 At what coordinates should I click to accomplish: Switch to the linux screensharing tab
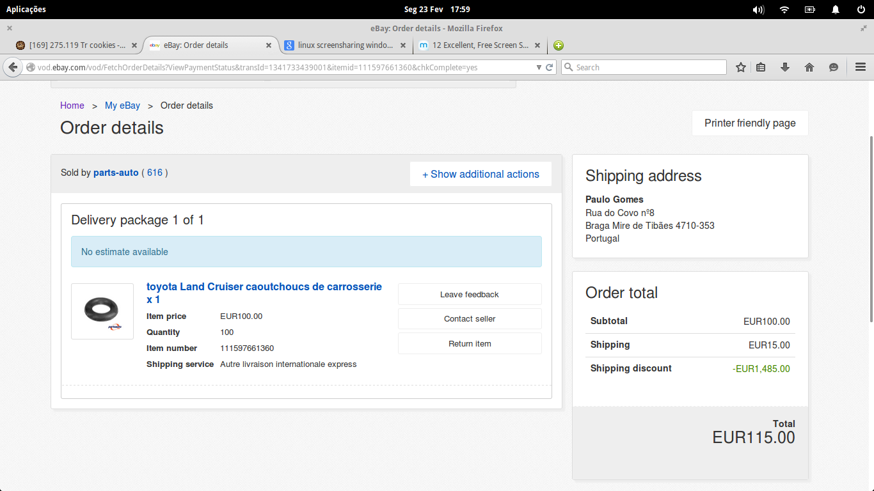tap(346, 45)
